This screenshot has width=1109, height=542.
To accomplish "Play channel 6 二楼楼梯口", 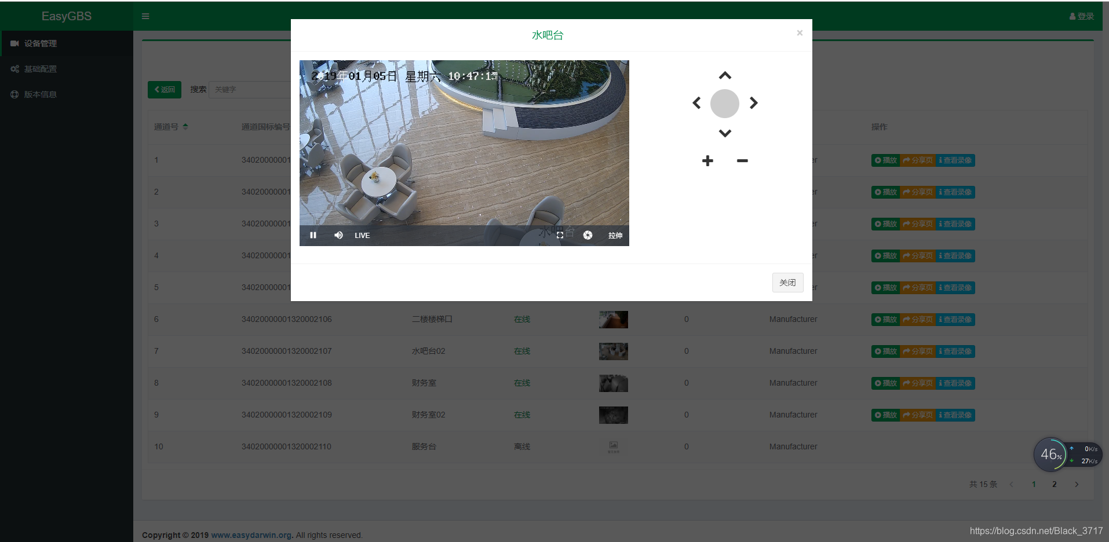I will 886,320.
